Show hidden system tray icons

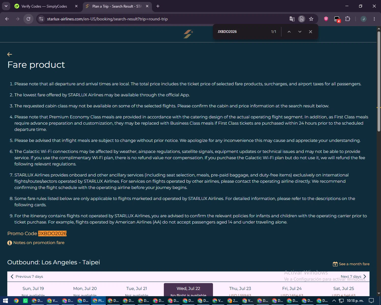pos(334,301)
